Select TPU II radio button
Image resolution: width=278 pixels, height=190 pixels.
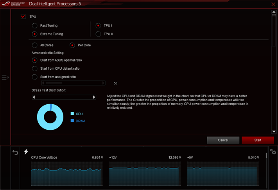coord(98,34)
